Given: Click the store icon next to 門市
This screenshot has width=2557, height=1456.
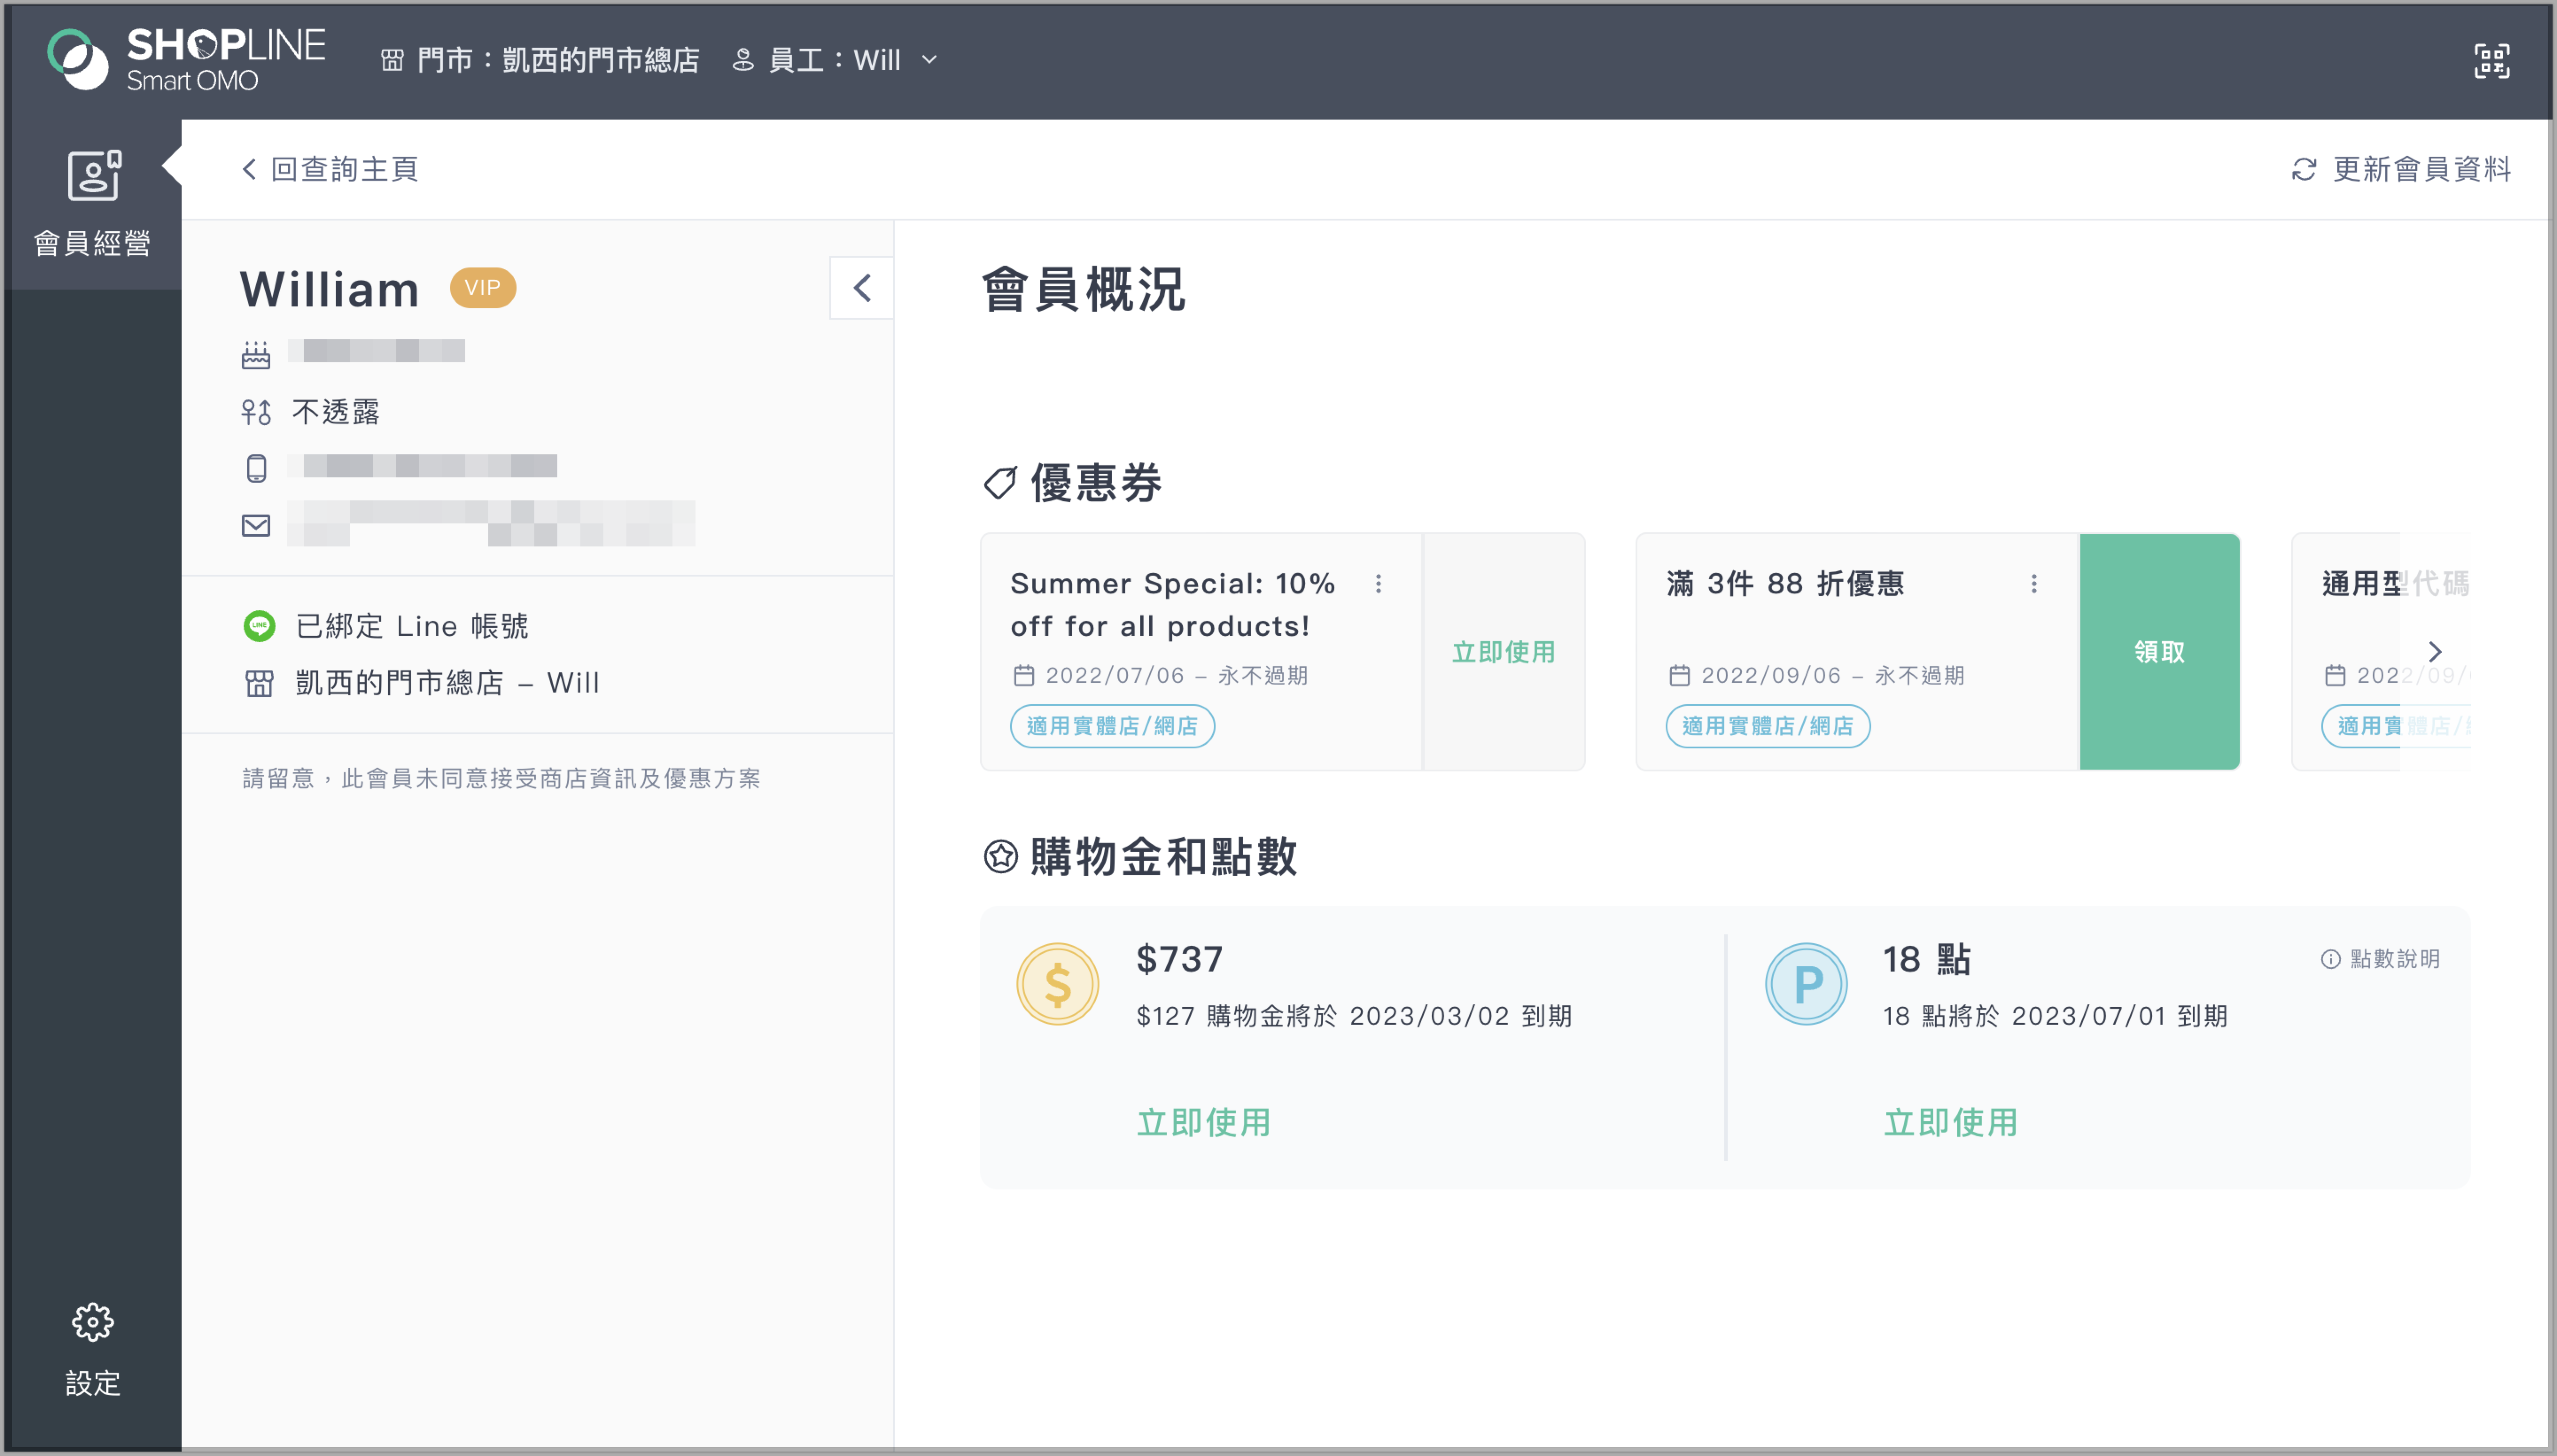Looking at the screenshot, I should tap(392, 60).
